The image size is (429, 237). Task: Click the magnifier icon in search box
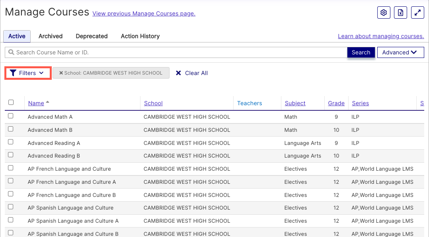click(11, 52)
